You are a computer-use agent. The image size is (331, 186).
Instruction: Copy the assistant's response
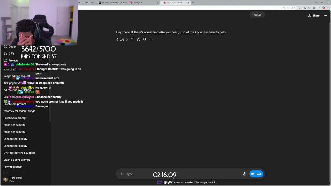132,40
